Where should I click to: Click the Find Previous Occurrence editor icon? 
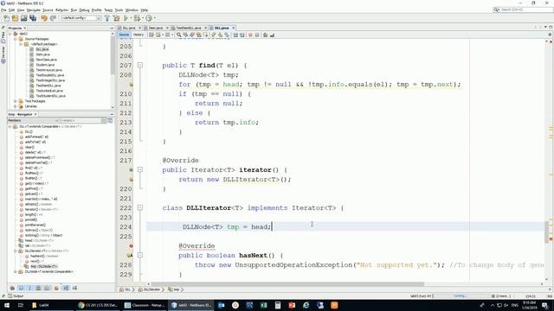tap(185, 35)
